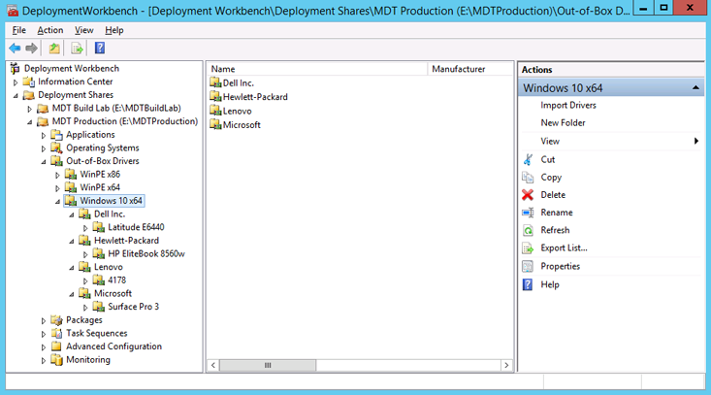Select the Surface Pro 3 folder
The image size is (711, 395).
point(133,307)
